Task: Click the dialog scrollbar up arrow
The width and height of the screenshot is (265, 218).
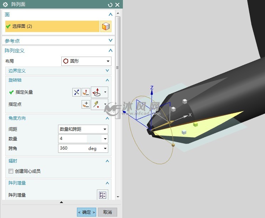Action: 118,13
